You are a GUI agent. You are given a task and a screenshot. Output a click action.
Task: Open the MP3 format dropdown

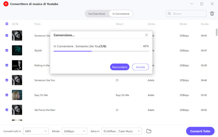pos(36,131)
